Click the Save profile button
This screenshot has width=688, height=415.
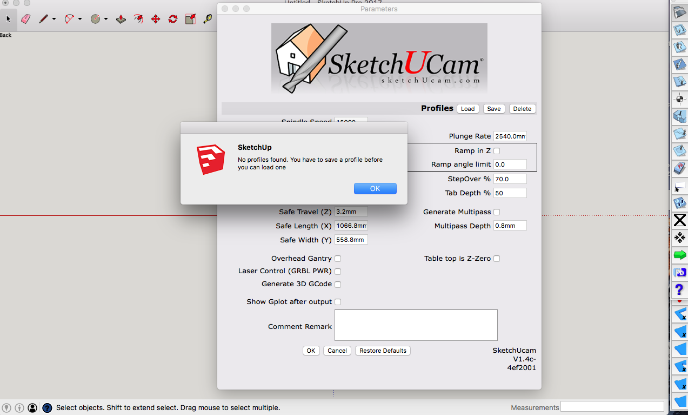[493, 109]
